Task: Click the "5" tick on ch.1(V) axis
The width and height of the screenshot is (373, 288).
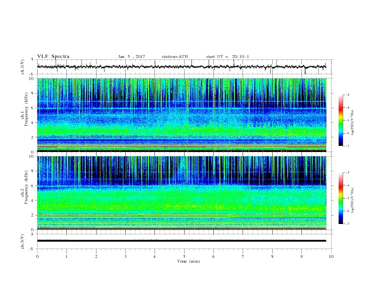Action: pyautogui.click(x=32, y=60)
